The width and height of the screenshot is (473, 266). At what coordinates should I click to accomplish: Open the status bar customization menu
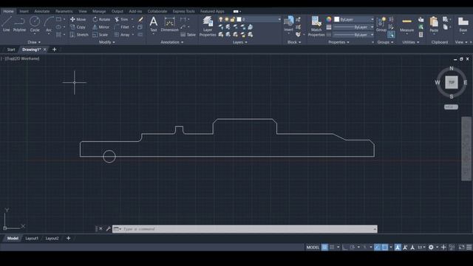469,248
